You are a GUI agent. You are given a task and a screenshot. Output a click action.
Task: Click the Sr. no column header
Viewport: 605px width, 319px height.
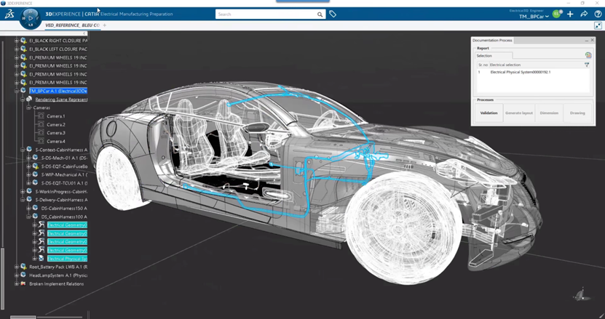tap(483, 65)
